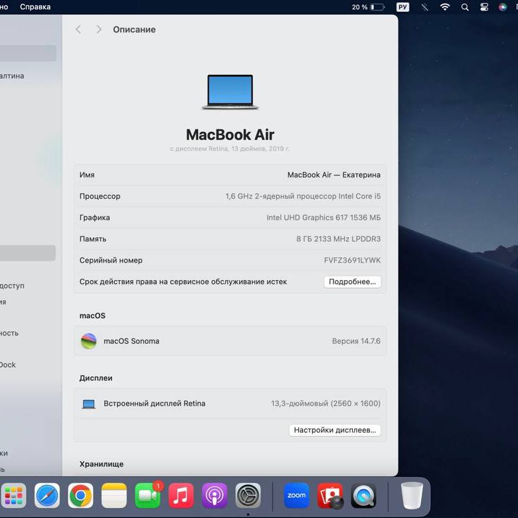
Task: Open Control Center from the menu bar
Action: coord(484,7)
